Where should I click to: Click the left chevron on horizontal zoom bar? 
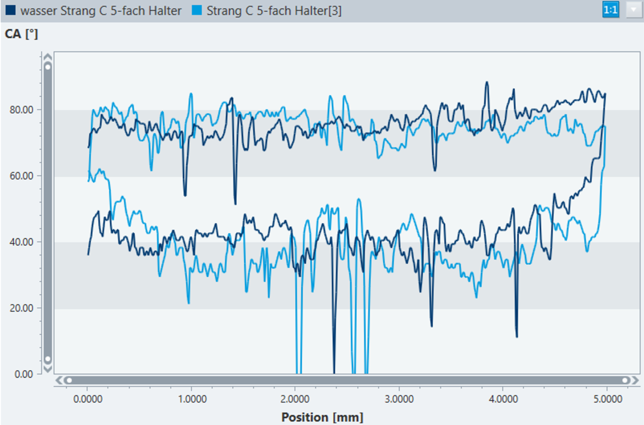59,380
